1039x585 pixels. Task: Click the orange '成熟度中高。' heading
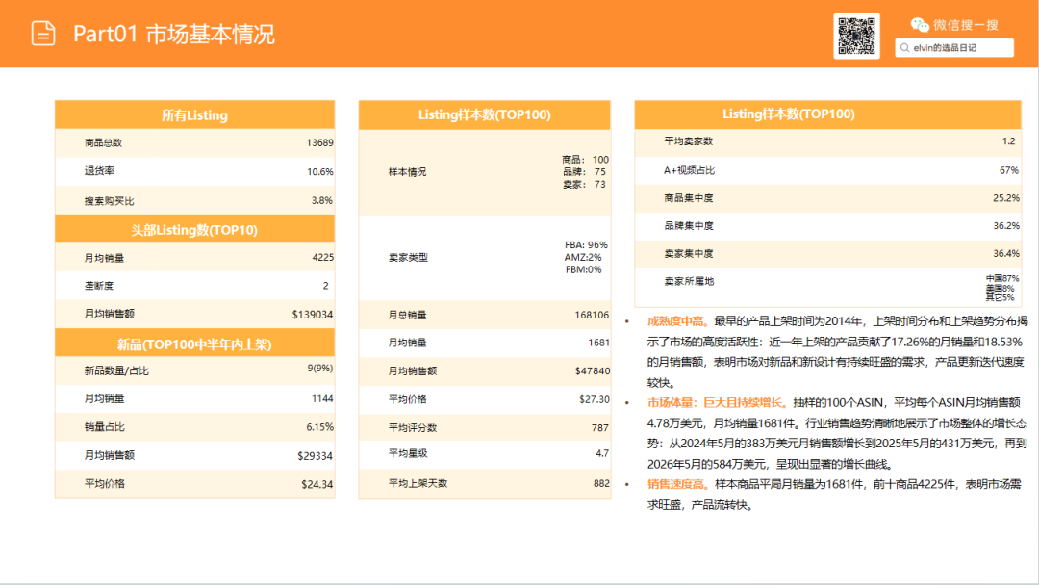(678, 321)
